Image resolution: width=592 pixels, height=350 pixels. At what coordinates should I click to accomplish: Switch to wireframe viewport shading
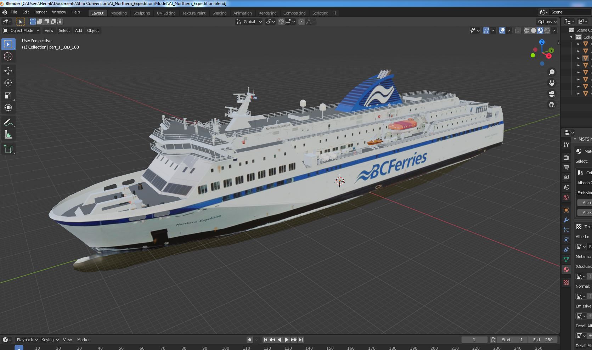click(x=527, y=30)
